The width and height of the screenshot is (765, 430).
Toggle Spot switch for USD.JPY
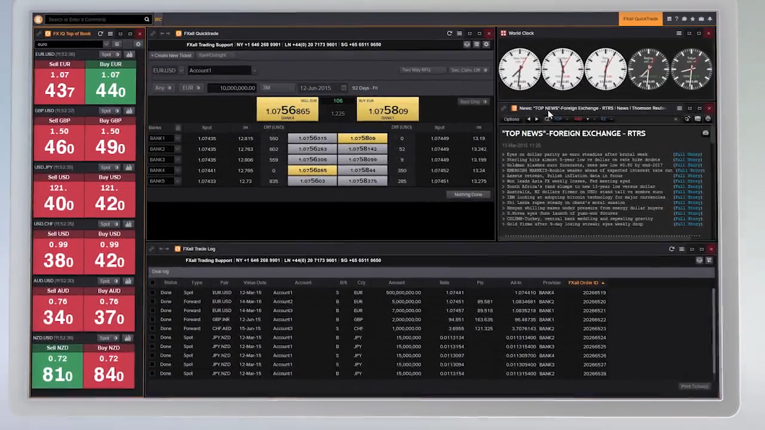point(108,167)
